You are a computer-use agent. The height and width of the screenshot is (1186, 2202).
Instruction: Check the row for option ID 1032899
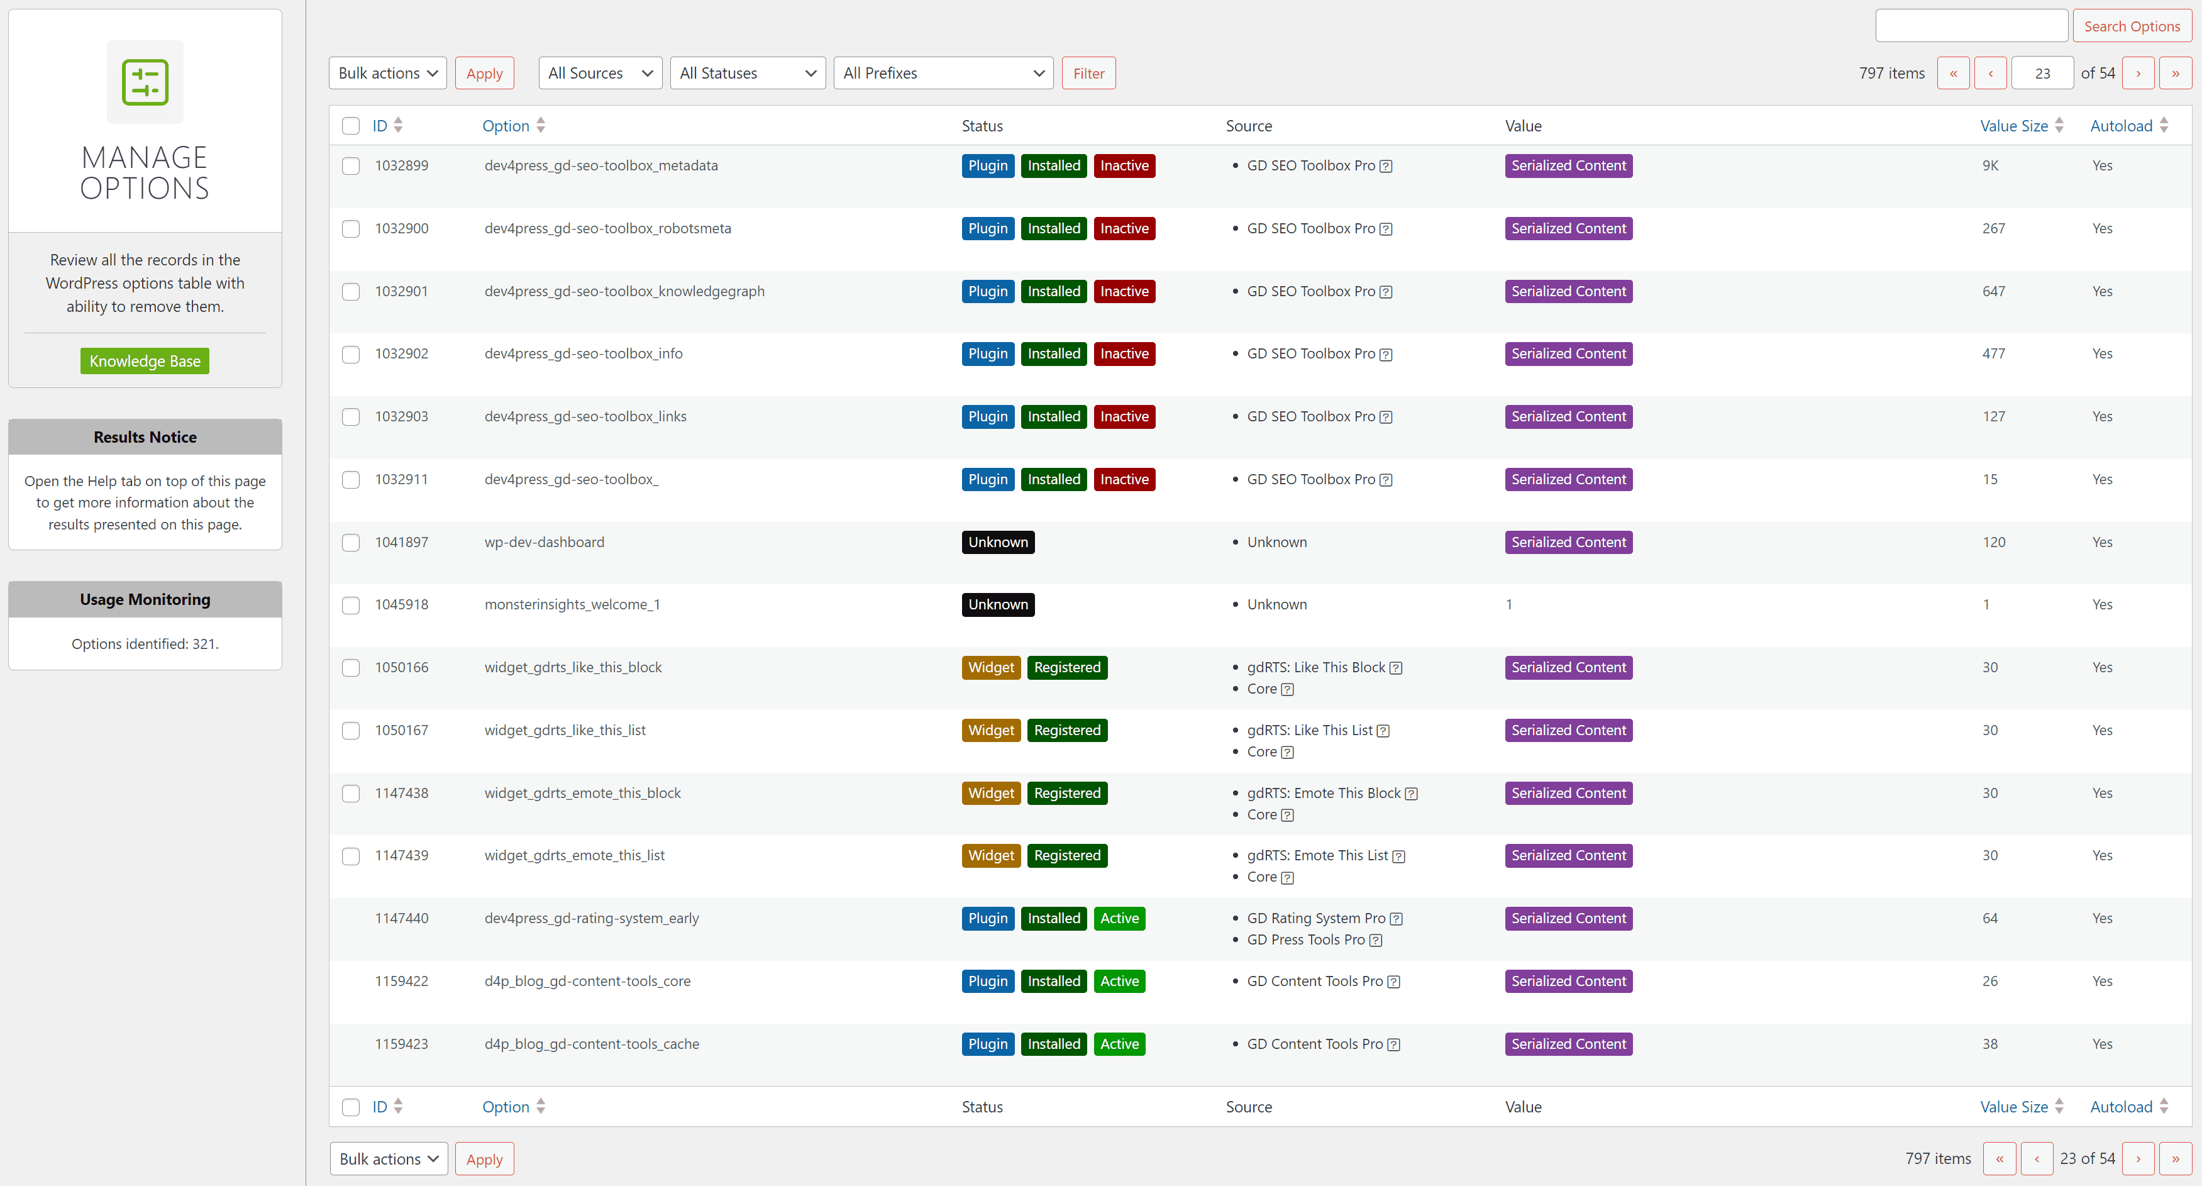tap(350, 166)
